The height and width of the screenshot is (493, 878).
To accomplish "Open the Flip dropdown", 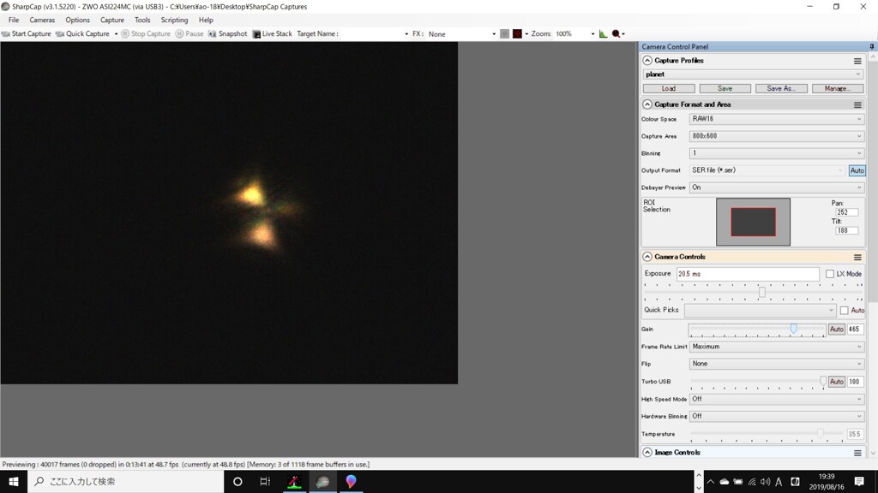I will (x=776, y=364).
